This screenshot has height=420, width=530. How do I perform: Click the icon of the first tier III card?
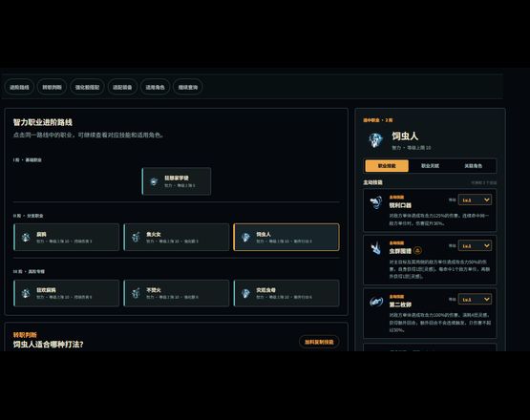tap(26, 293)
